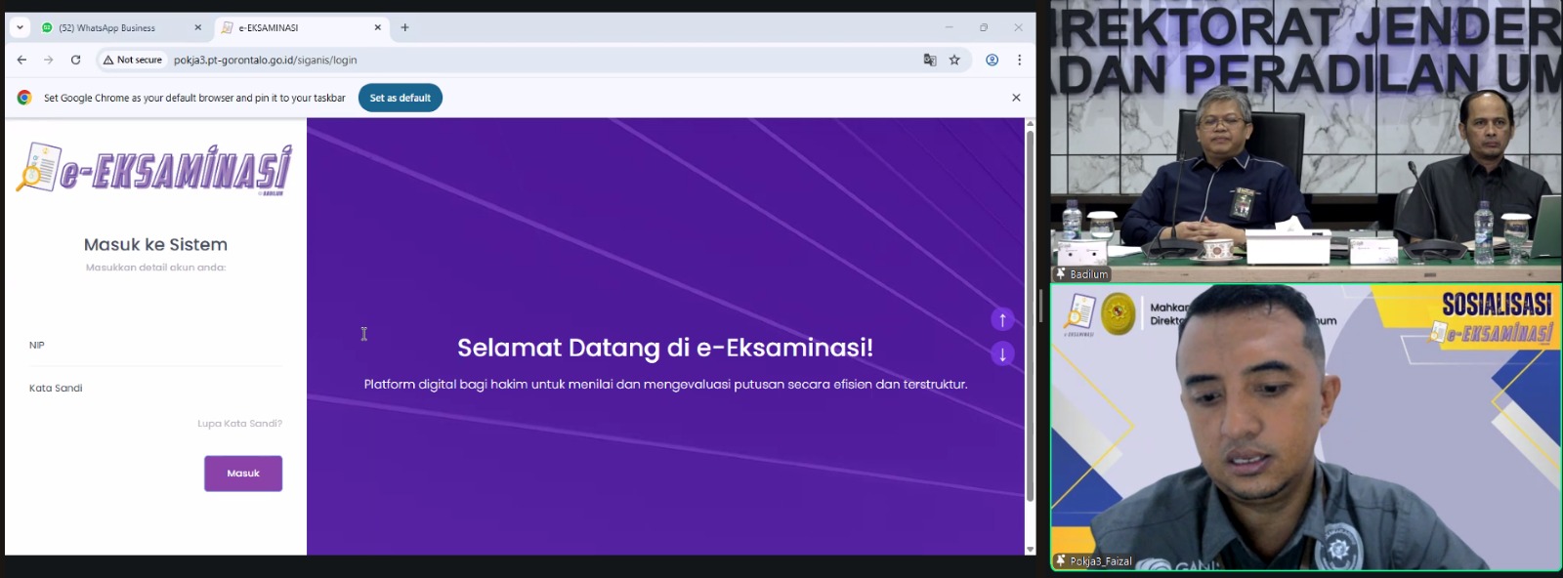The width and height of the screenshot is (1563, 578).
Task: Open the Lupa Kata Sandi link
Action: pyautogui.click(x=239, y=424)
